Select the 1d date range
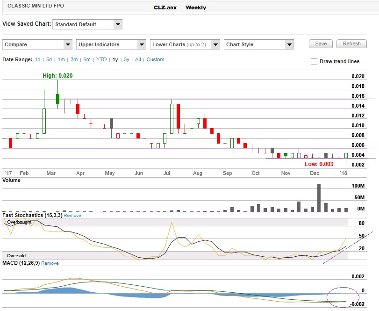Screen dimensions: 379x311 (37, 59)
